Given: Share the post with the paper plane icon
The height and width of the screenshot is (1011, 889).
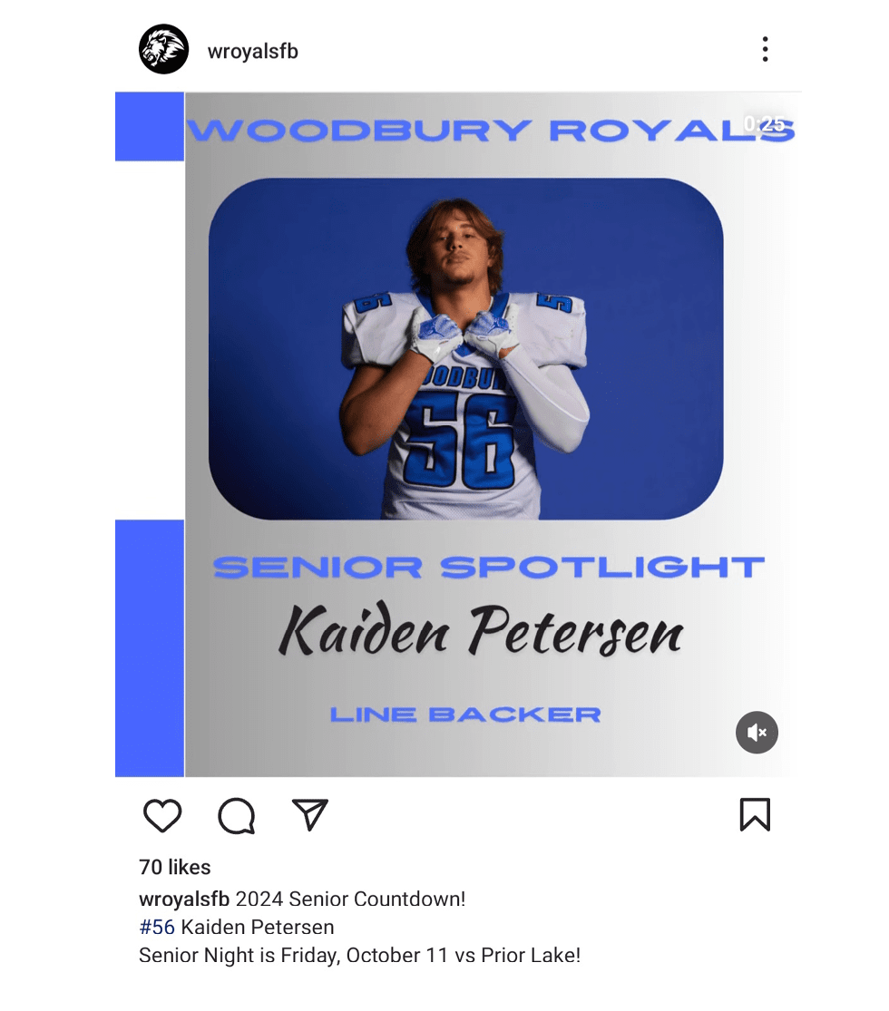Looking at the screenshot, I should 310,814.
